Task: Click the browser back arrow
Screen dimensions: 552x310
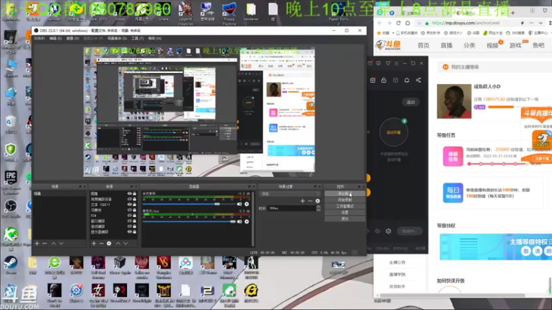Action: coord(379,23)
